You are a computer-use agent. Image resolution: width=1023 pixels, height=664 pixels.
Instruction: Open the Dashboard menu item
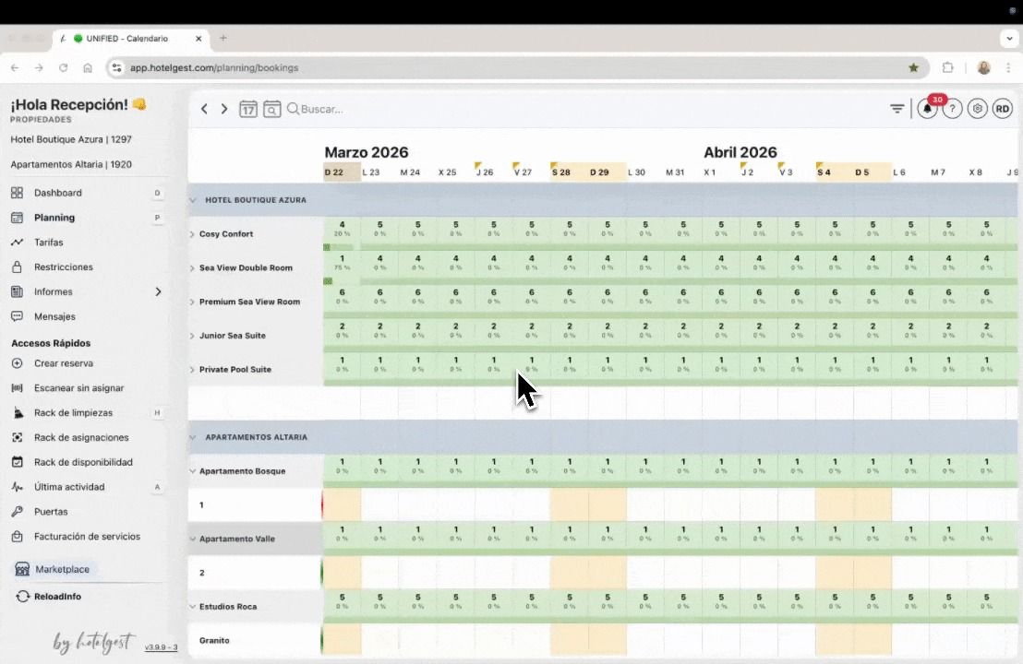[57, 193]
